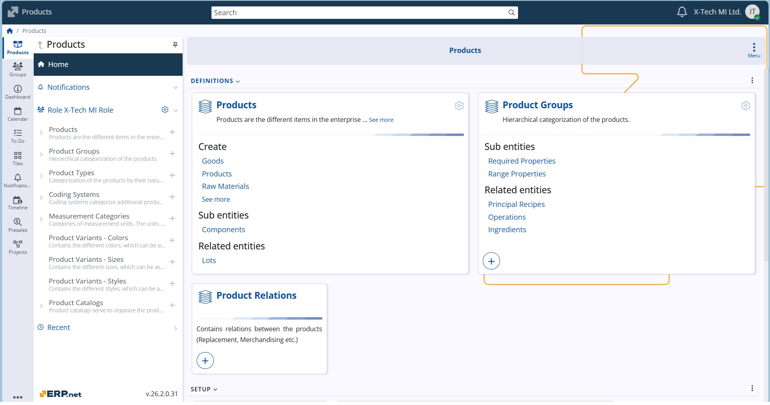Viewport: 770px width, 405px height.
Task: Expand the Notifications section
Action: click(x=175, y=87)
